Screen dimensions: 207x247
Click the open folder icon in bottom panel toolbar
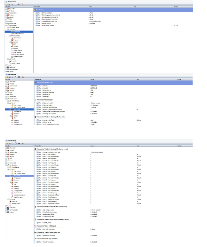coord(7,144)
